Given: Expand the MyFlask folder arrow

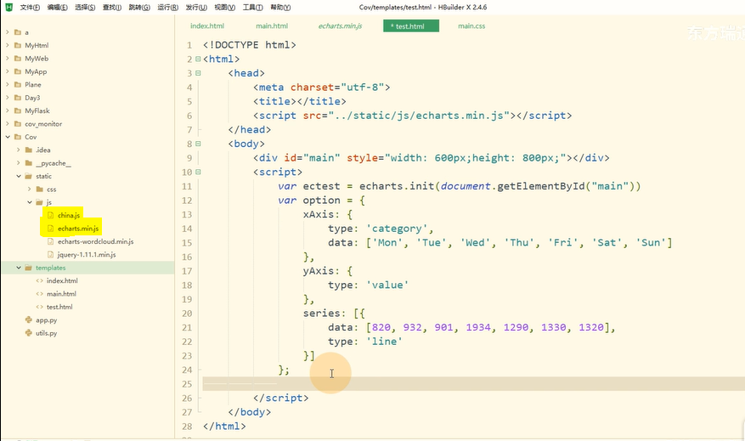Looking at the screenshot, I should click(x=7, y=110).
